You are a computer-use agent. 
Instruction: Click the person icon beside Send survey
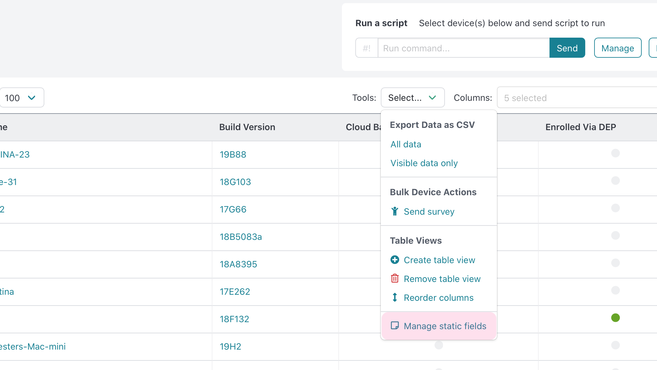pos(395,211)
